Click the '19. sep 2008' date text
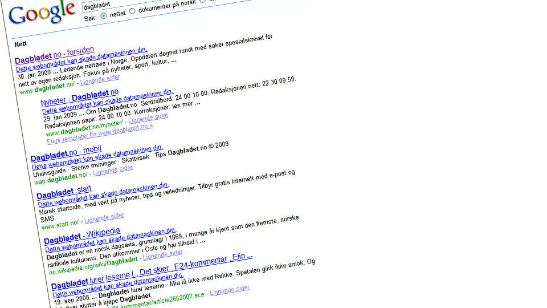 point(72,299)
